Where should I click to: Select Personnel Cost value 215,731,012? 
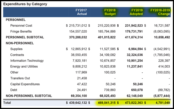pos(78,26)
